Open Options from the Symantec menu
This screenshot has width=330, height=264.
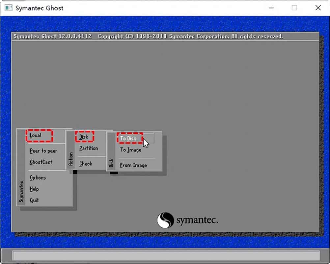click(38, 178)
